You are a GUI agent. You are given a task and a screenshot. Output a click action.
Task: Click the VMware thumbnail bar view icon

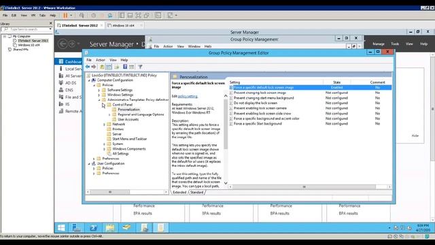[130, 15]
